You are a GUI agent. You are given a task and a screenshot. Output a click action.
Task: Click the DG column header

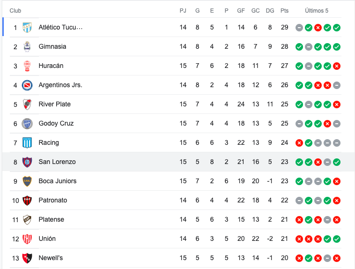coord(270,11)
